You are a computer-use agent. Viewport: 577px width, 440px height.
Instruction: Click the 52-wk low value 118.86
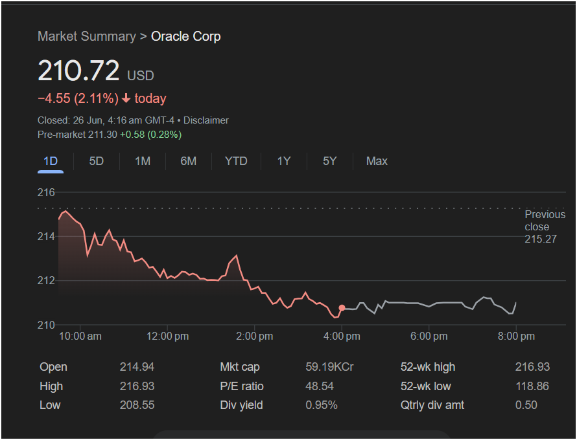point(532,386)
